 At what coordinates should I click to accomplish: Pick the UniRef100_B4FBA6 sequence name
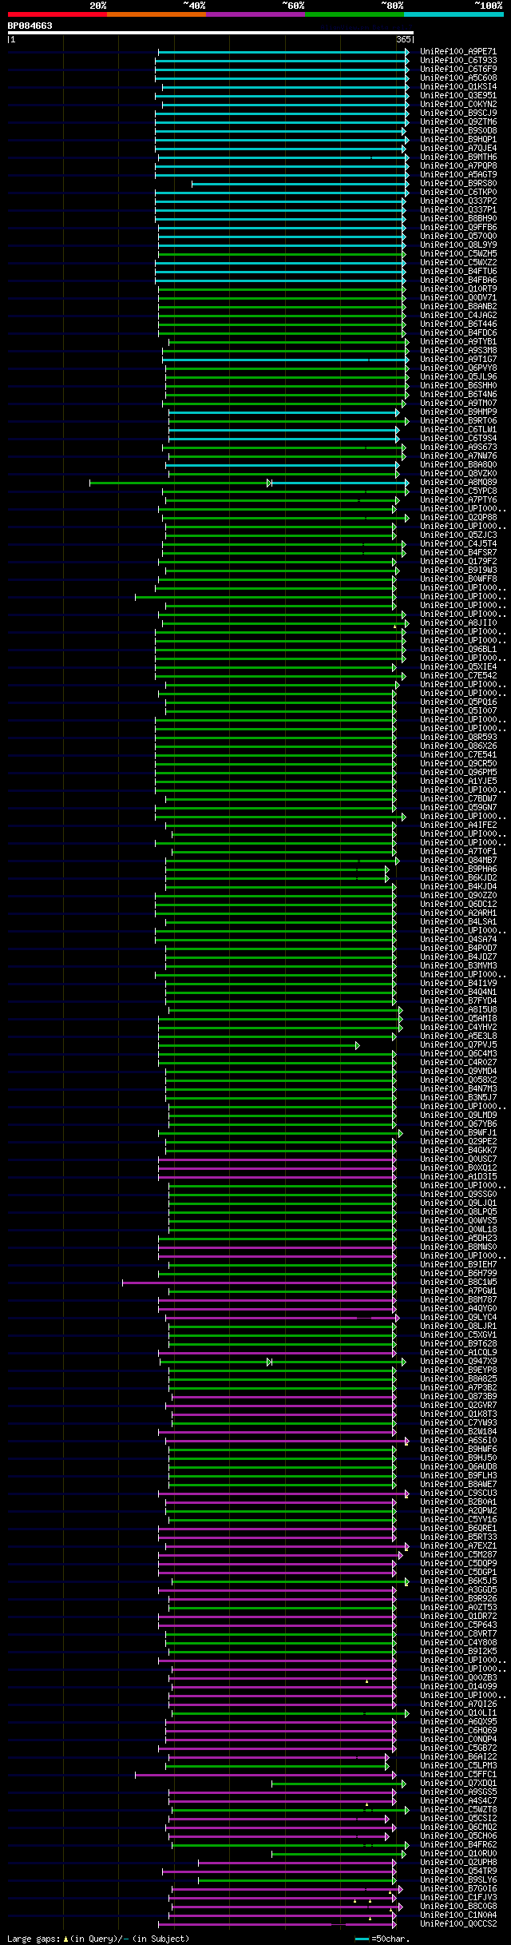click(x=458, y=280)
